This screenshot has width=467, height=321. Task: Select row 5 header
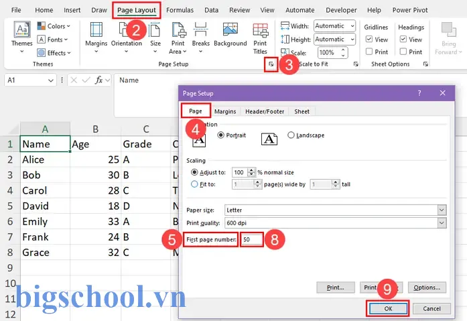click(x=10, y=206)
